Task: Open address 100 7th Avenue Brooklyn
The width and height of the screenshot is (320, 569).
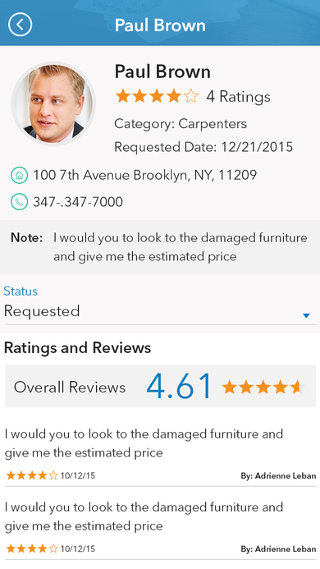Action: [x=145, y=175]
